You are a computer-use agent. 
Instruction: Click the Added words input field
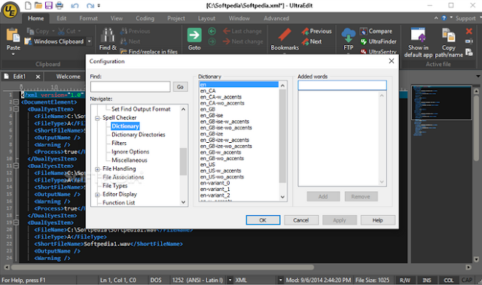click(x=342, y=86)
